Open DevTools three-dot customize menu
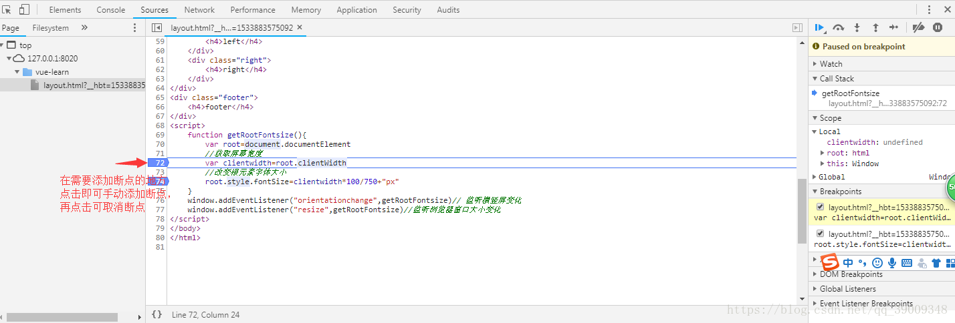Image resolution: width=955 pixels, height=323 pixels. point(929,9)
